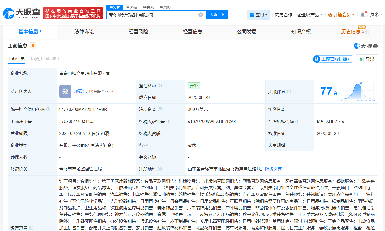Clear the search box with X icon

(x=200, y=15)
